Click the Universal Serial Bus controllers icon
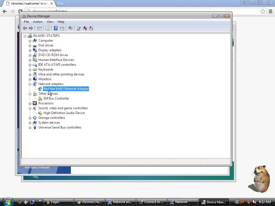 point(35,127)
